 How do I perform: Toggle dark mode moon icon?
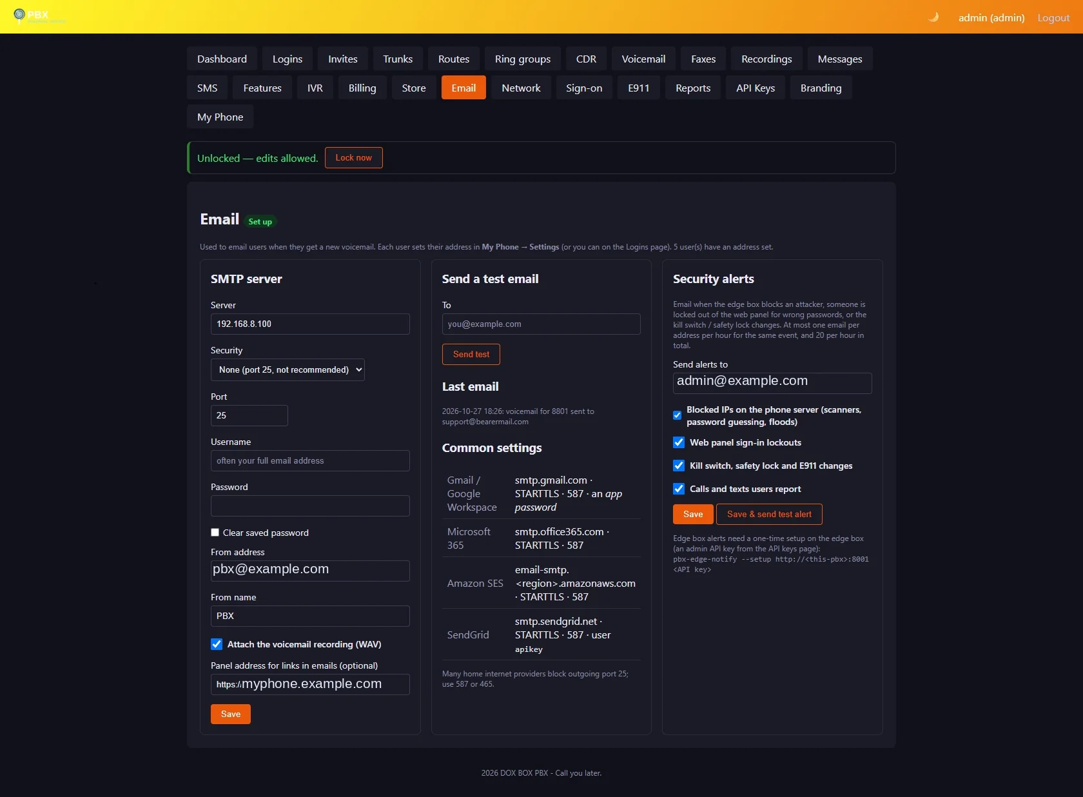pos(933,17)
